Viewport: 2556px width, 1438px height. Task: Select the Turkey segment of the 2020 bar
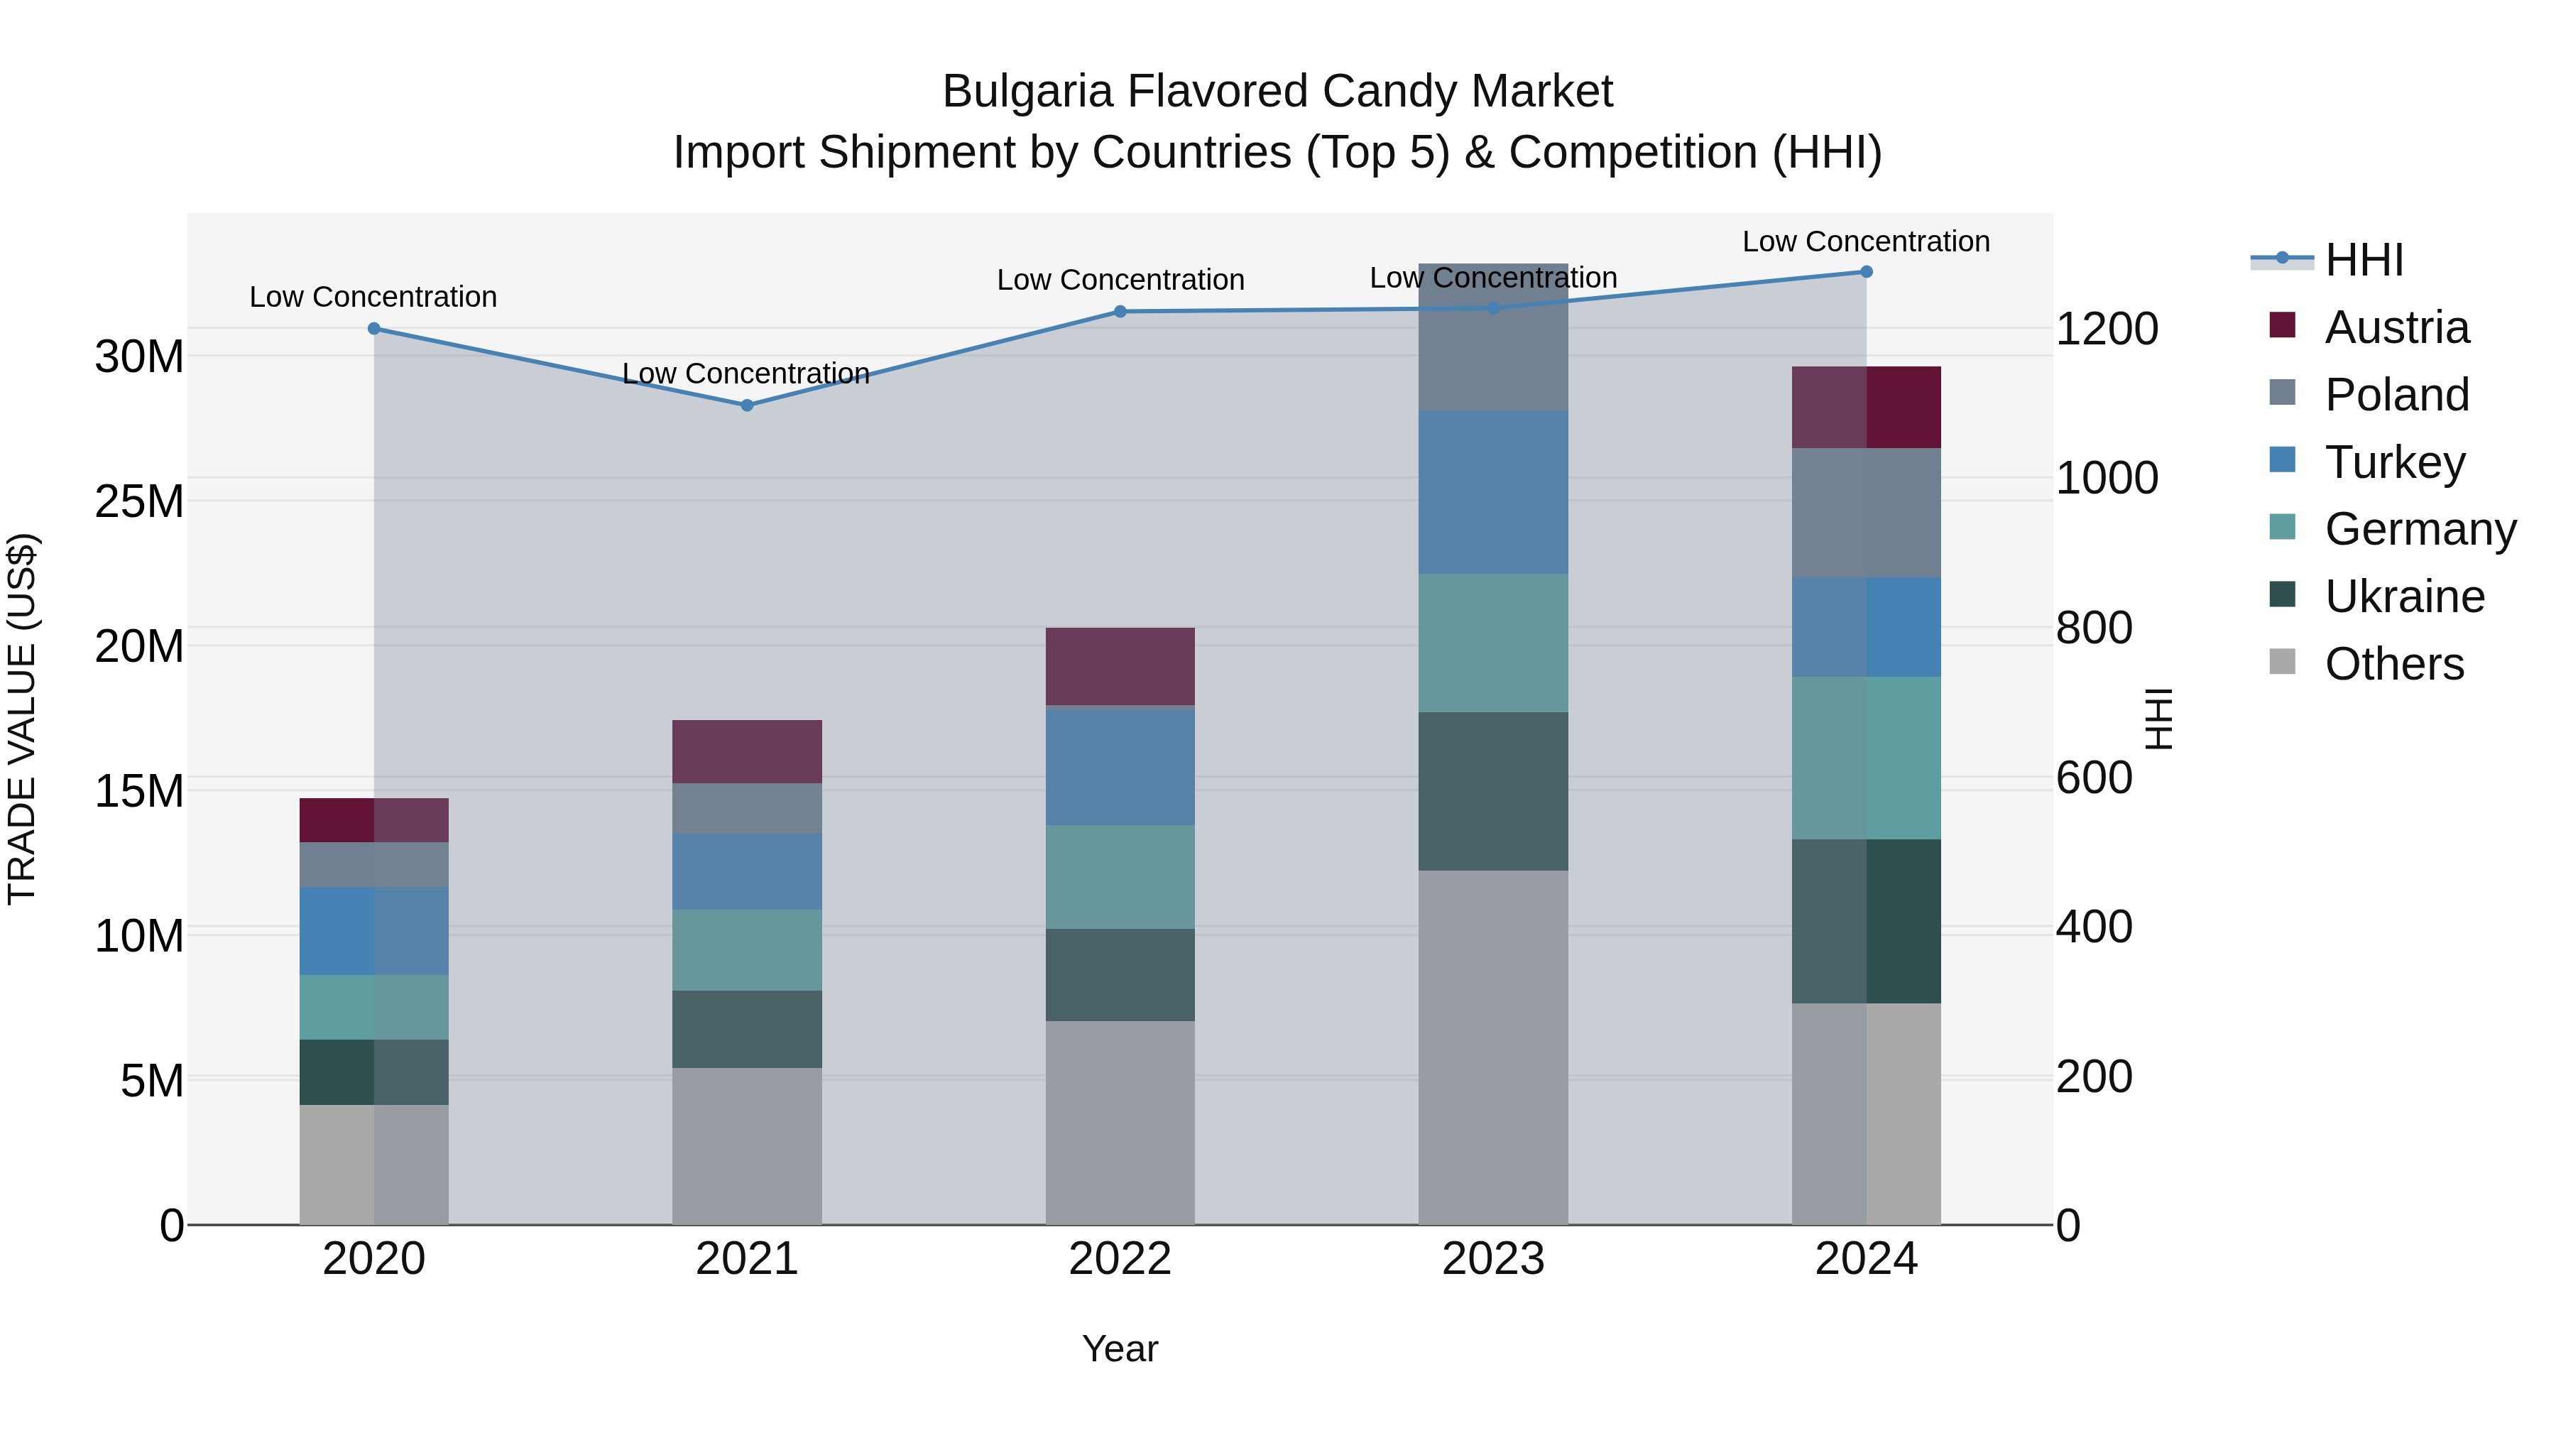click(x=374, y=931)
